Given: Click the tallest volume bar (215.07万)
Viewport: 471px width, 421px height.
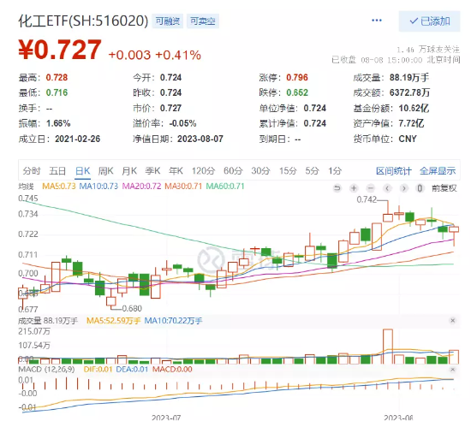Looking at the screenshot, I should tap(388, 347).
